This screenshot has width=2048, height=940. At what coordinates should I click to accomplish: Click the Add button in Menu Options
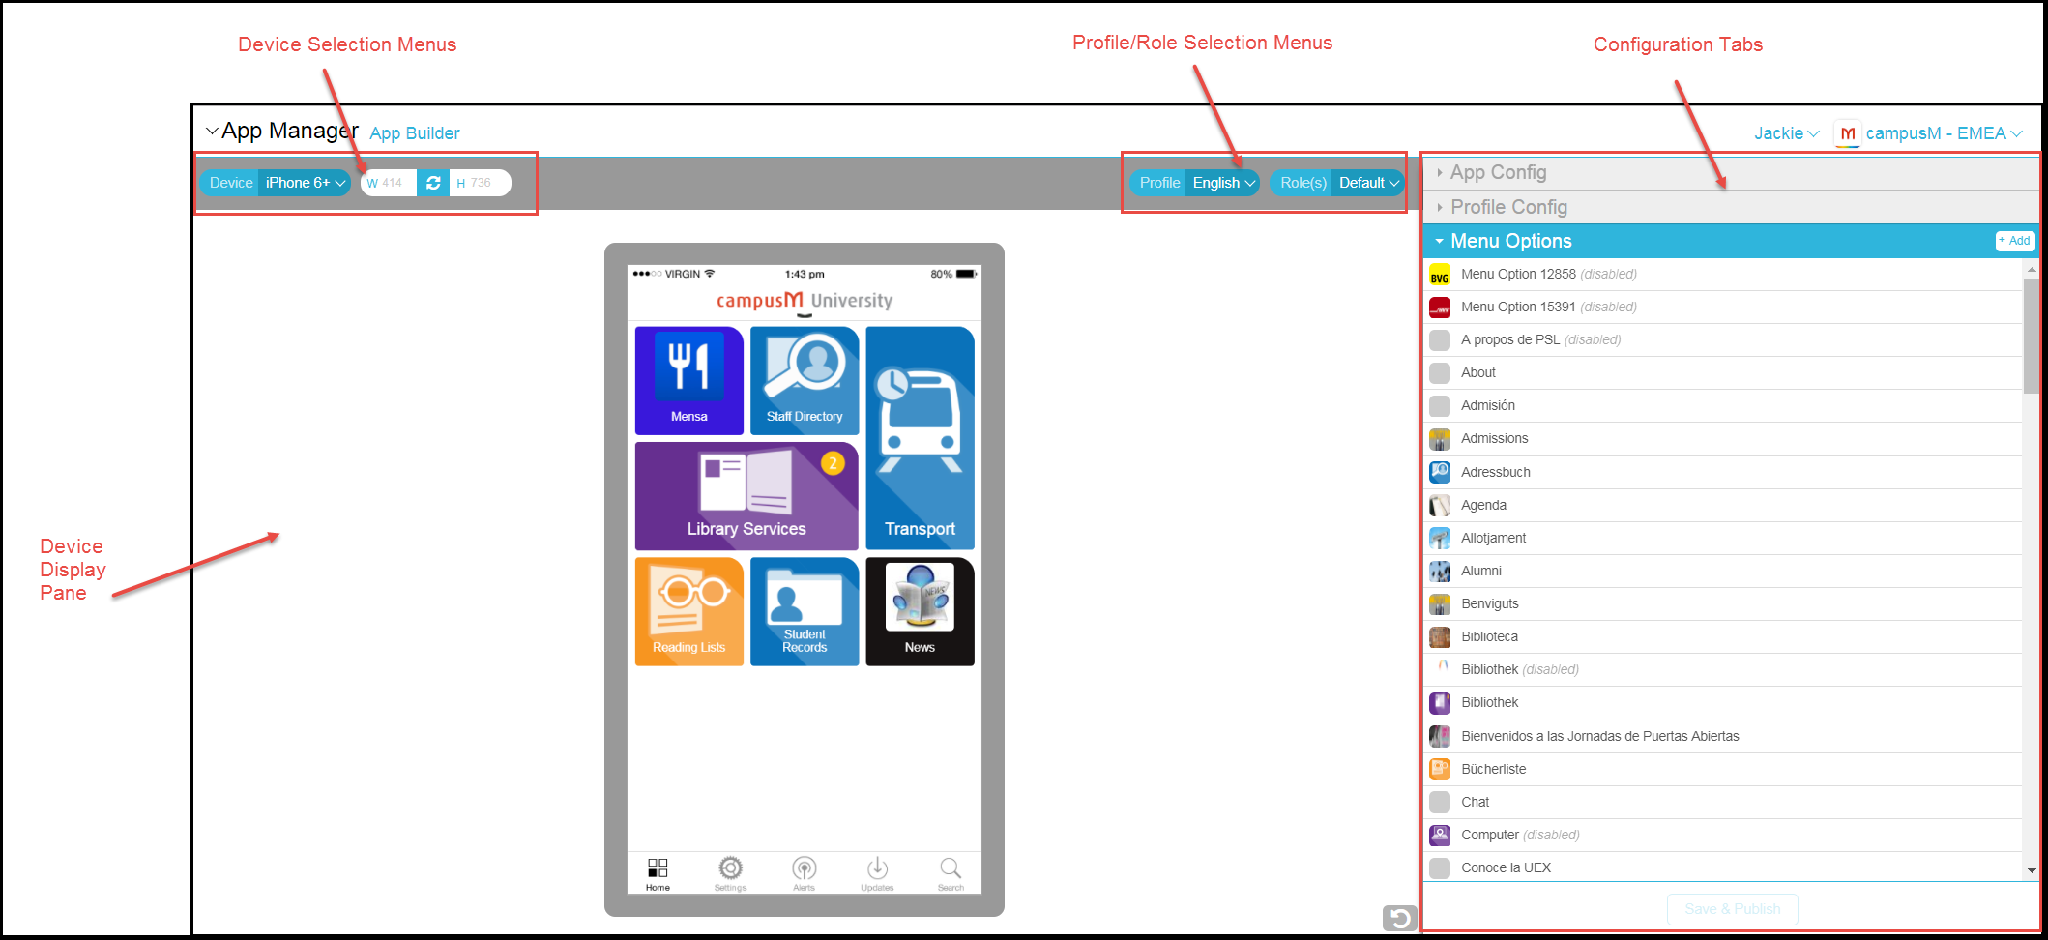tap(2015, 241)
